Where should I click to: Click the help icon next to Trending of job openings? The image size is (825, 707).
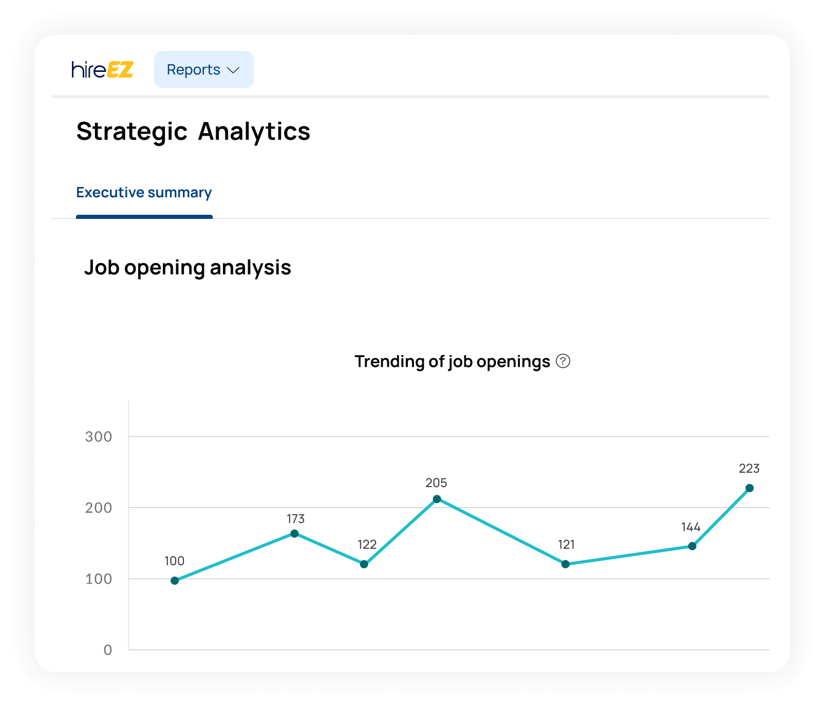click(563, 361)
